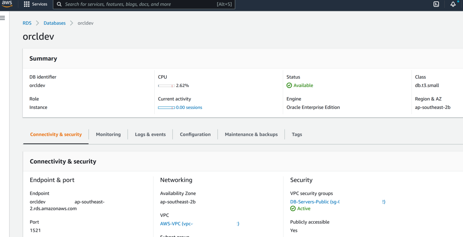463x237 pixels.
Task: Launch the CloudShell terminal icon
Action: point(436,4)
